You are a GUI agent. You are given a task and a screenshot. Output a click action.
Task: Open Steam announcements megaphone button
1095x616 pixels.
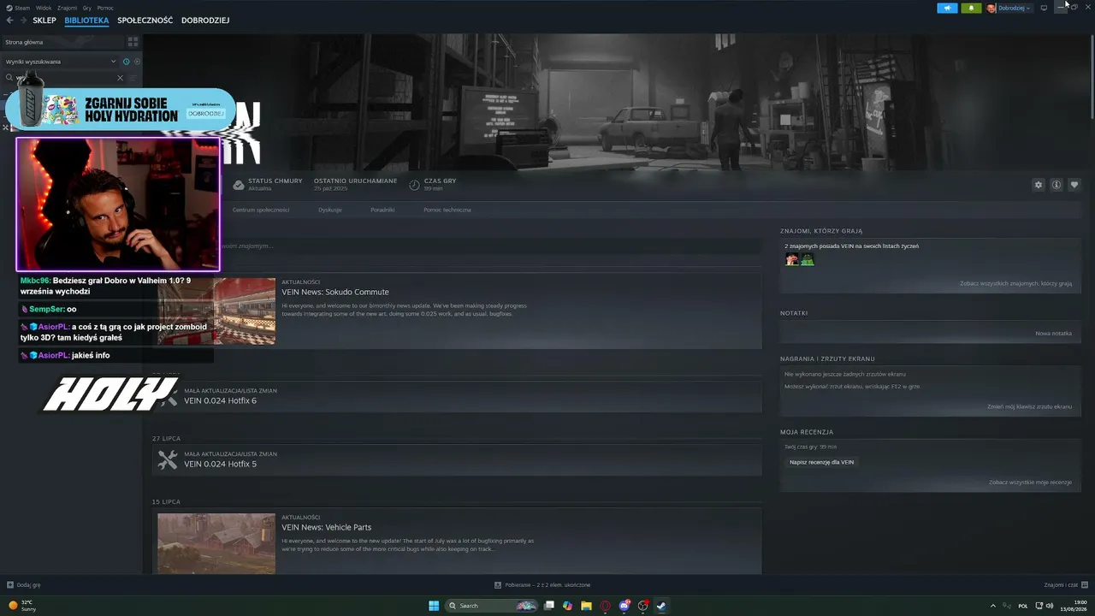947,8
